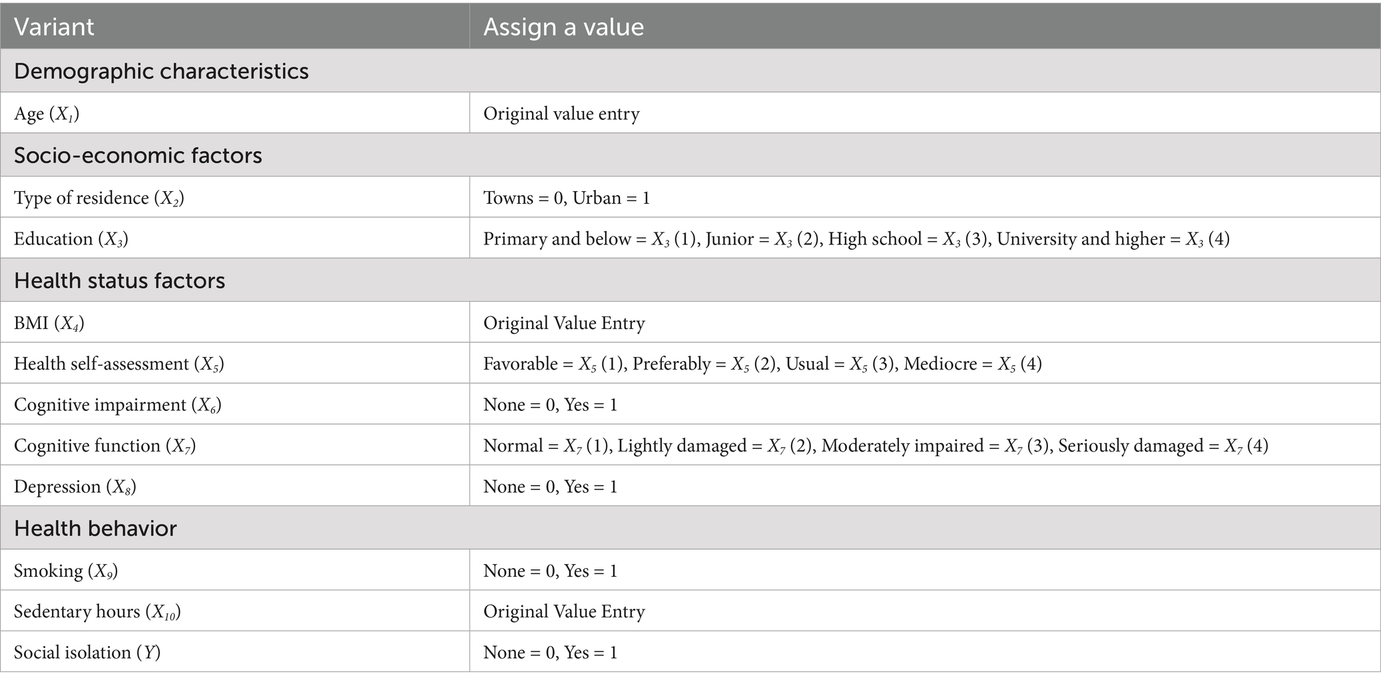Click the Education (X3) cell
This screenshot has height=684, width=1381.
coord(235,238)
